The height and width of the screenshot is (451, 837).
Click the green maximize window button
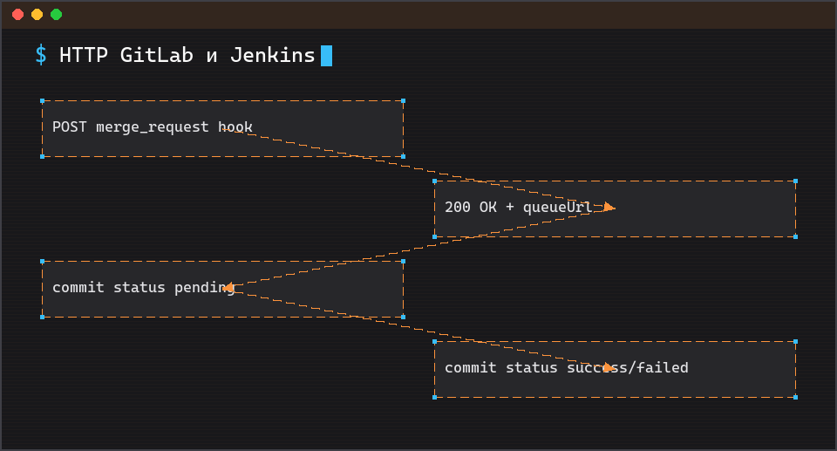tap(56, 15)
